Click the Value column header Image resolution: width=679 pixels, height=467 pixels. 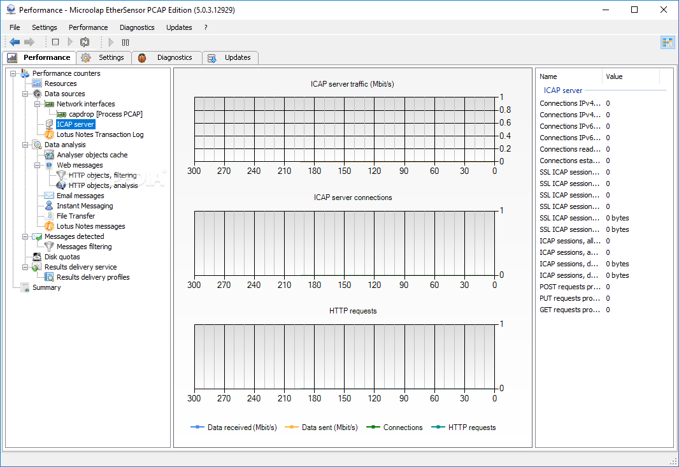pyautogui.click(x=631, y=76)
